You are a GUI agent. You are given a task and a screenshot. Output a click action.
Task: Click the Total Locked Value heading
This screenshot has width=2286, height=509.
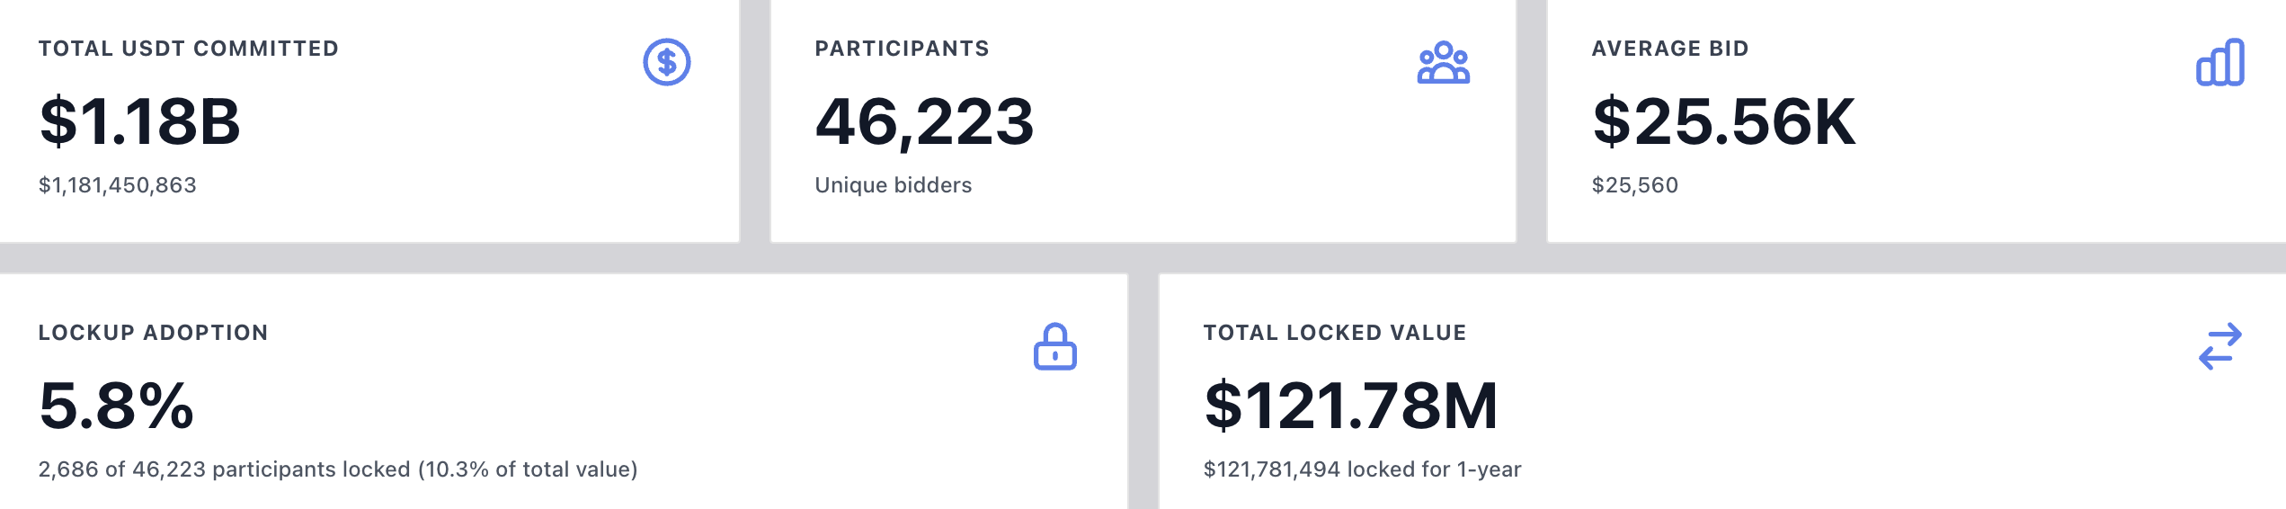click(x=1335, y=333)
